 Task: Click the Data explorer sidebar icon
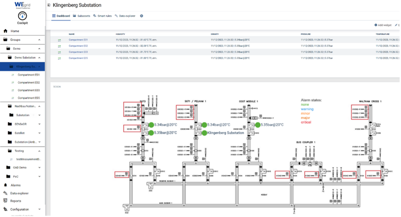[5, 193]
